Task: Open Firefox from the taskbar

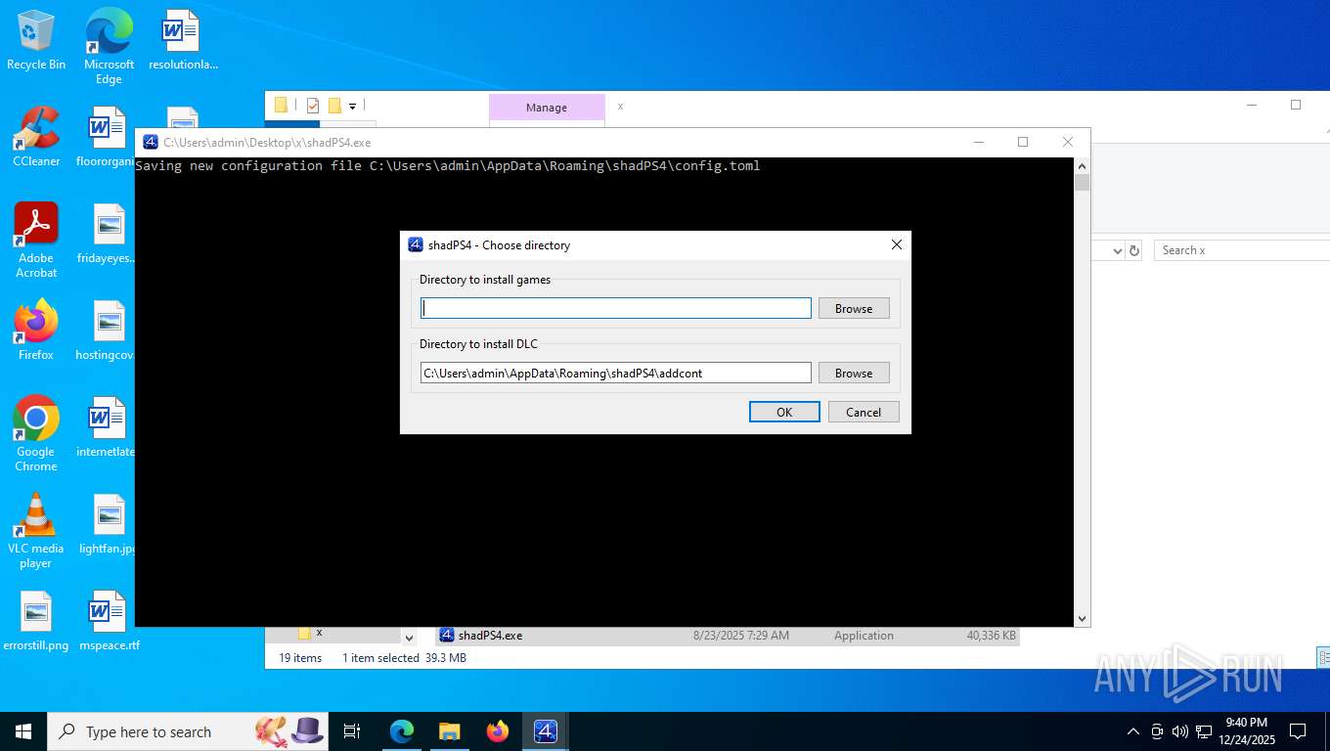Action: (498, 731)
